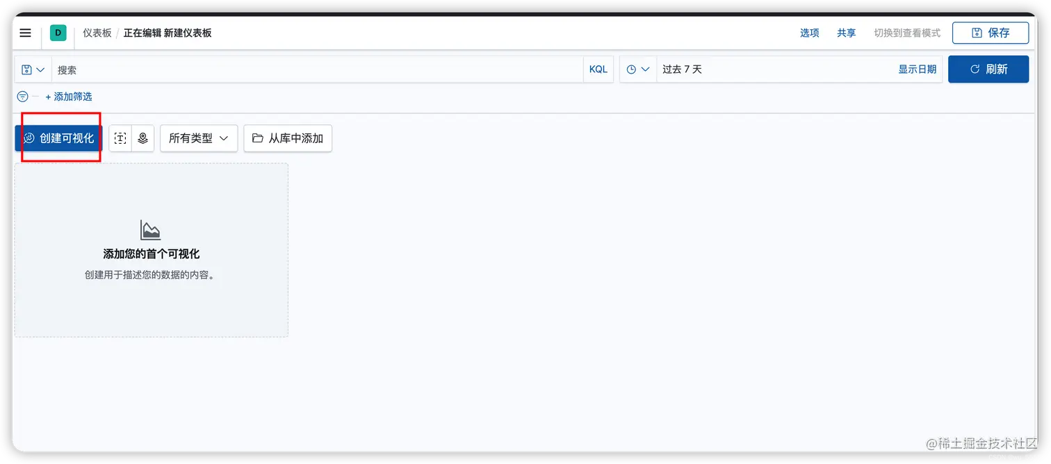This screenshot has width=1051, height=464.
Task: Expand the time picker dropdown chevron
Action: coord(646,69)
